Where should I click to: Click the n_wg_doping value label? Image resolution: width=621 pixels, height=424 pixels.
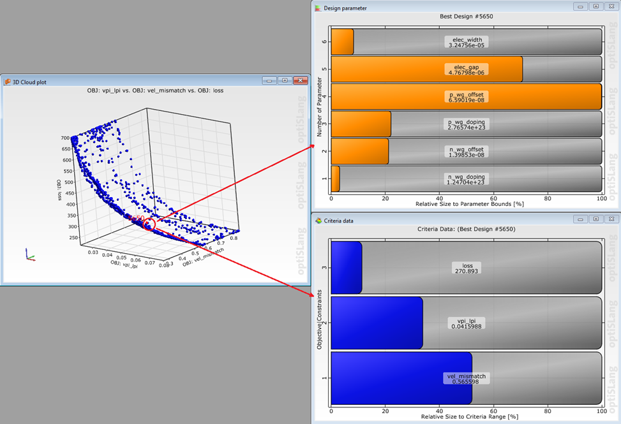[x=466, y=179]
